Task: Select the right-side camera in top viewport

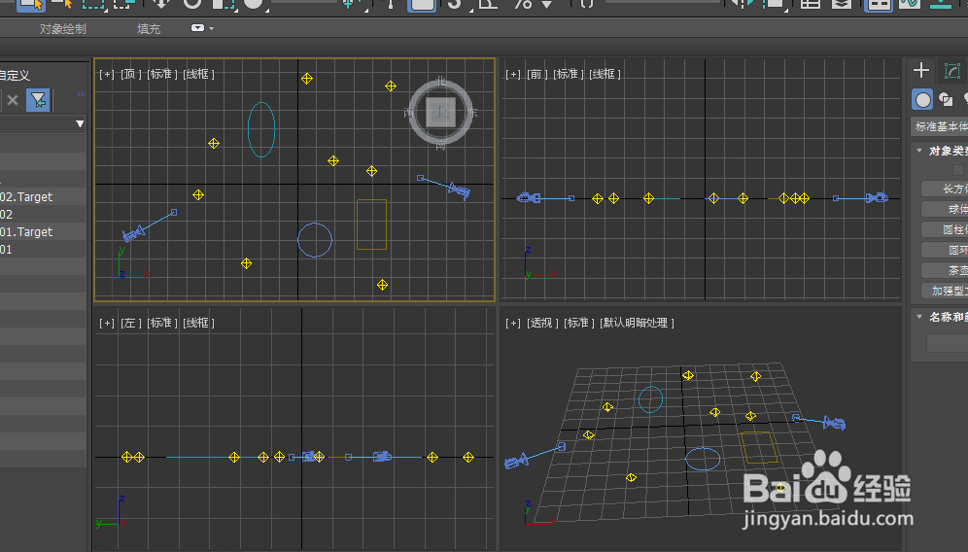Action: [x=460, y=190]
